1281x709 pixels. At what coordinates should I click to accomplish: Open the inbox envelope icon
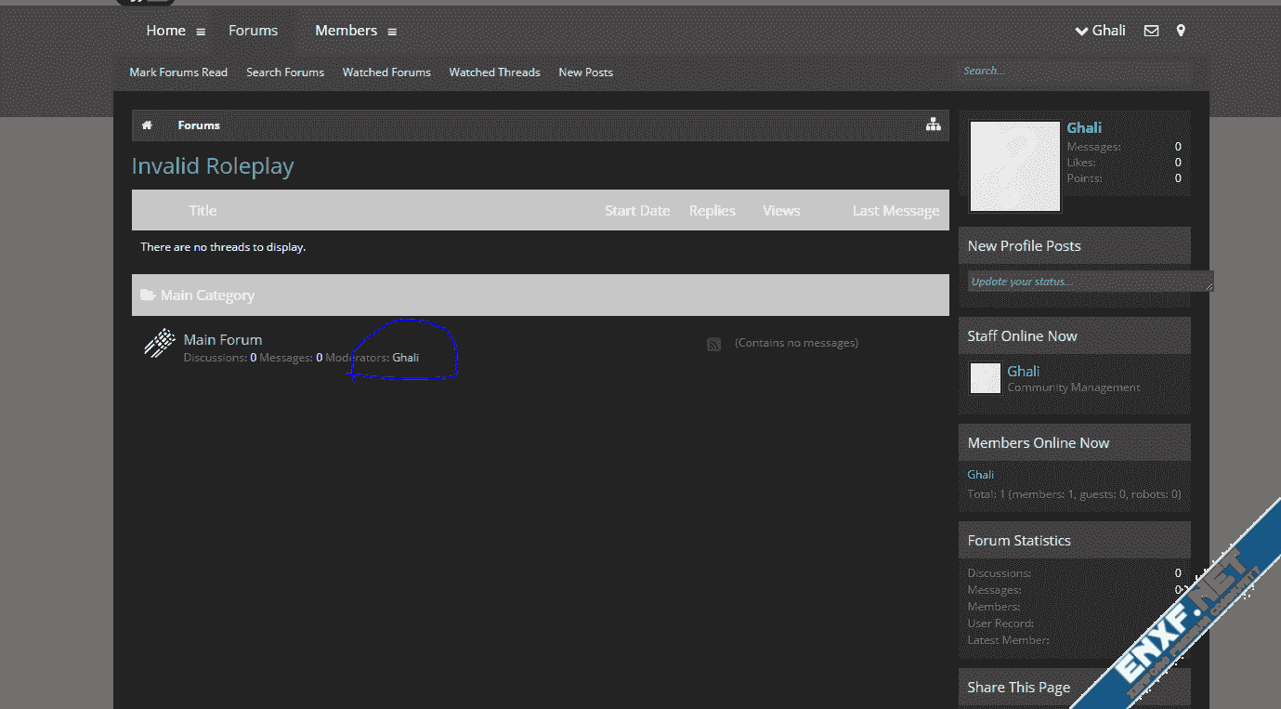point(1151,31)
